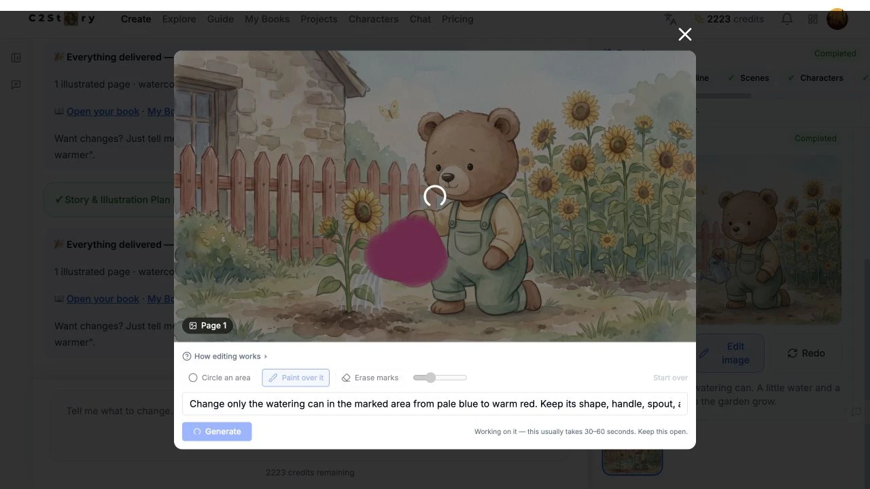Open the Projects page
Image resolution: width=870 pixels, height=489 pixels.
tap(319, 19)
